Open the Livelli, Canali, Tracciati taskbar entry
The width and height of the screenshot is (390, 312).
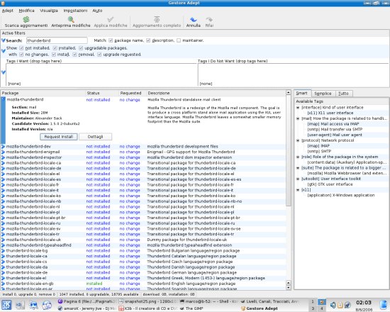tap(270, 301)
